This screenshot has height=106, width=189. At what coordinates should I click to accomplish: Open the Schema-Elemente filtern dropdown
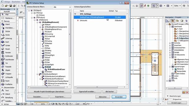tap(62, 7)
